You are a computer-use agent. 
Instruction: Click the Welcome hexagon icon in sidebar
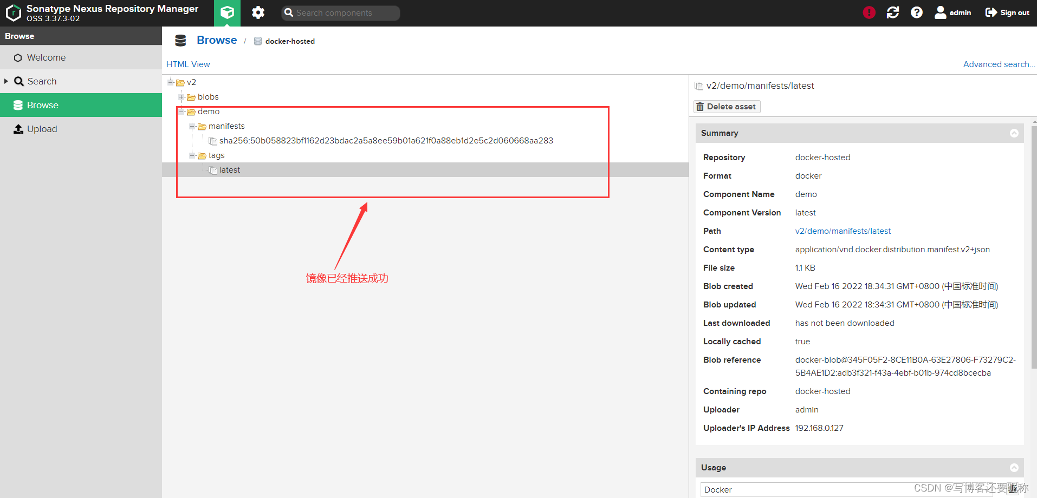click(x=18, y=58)
